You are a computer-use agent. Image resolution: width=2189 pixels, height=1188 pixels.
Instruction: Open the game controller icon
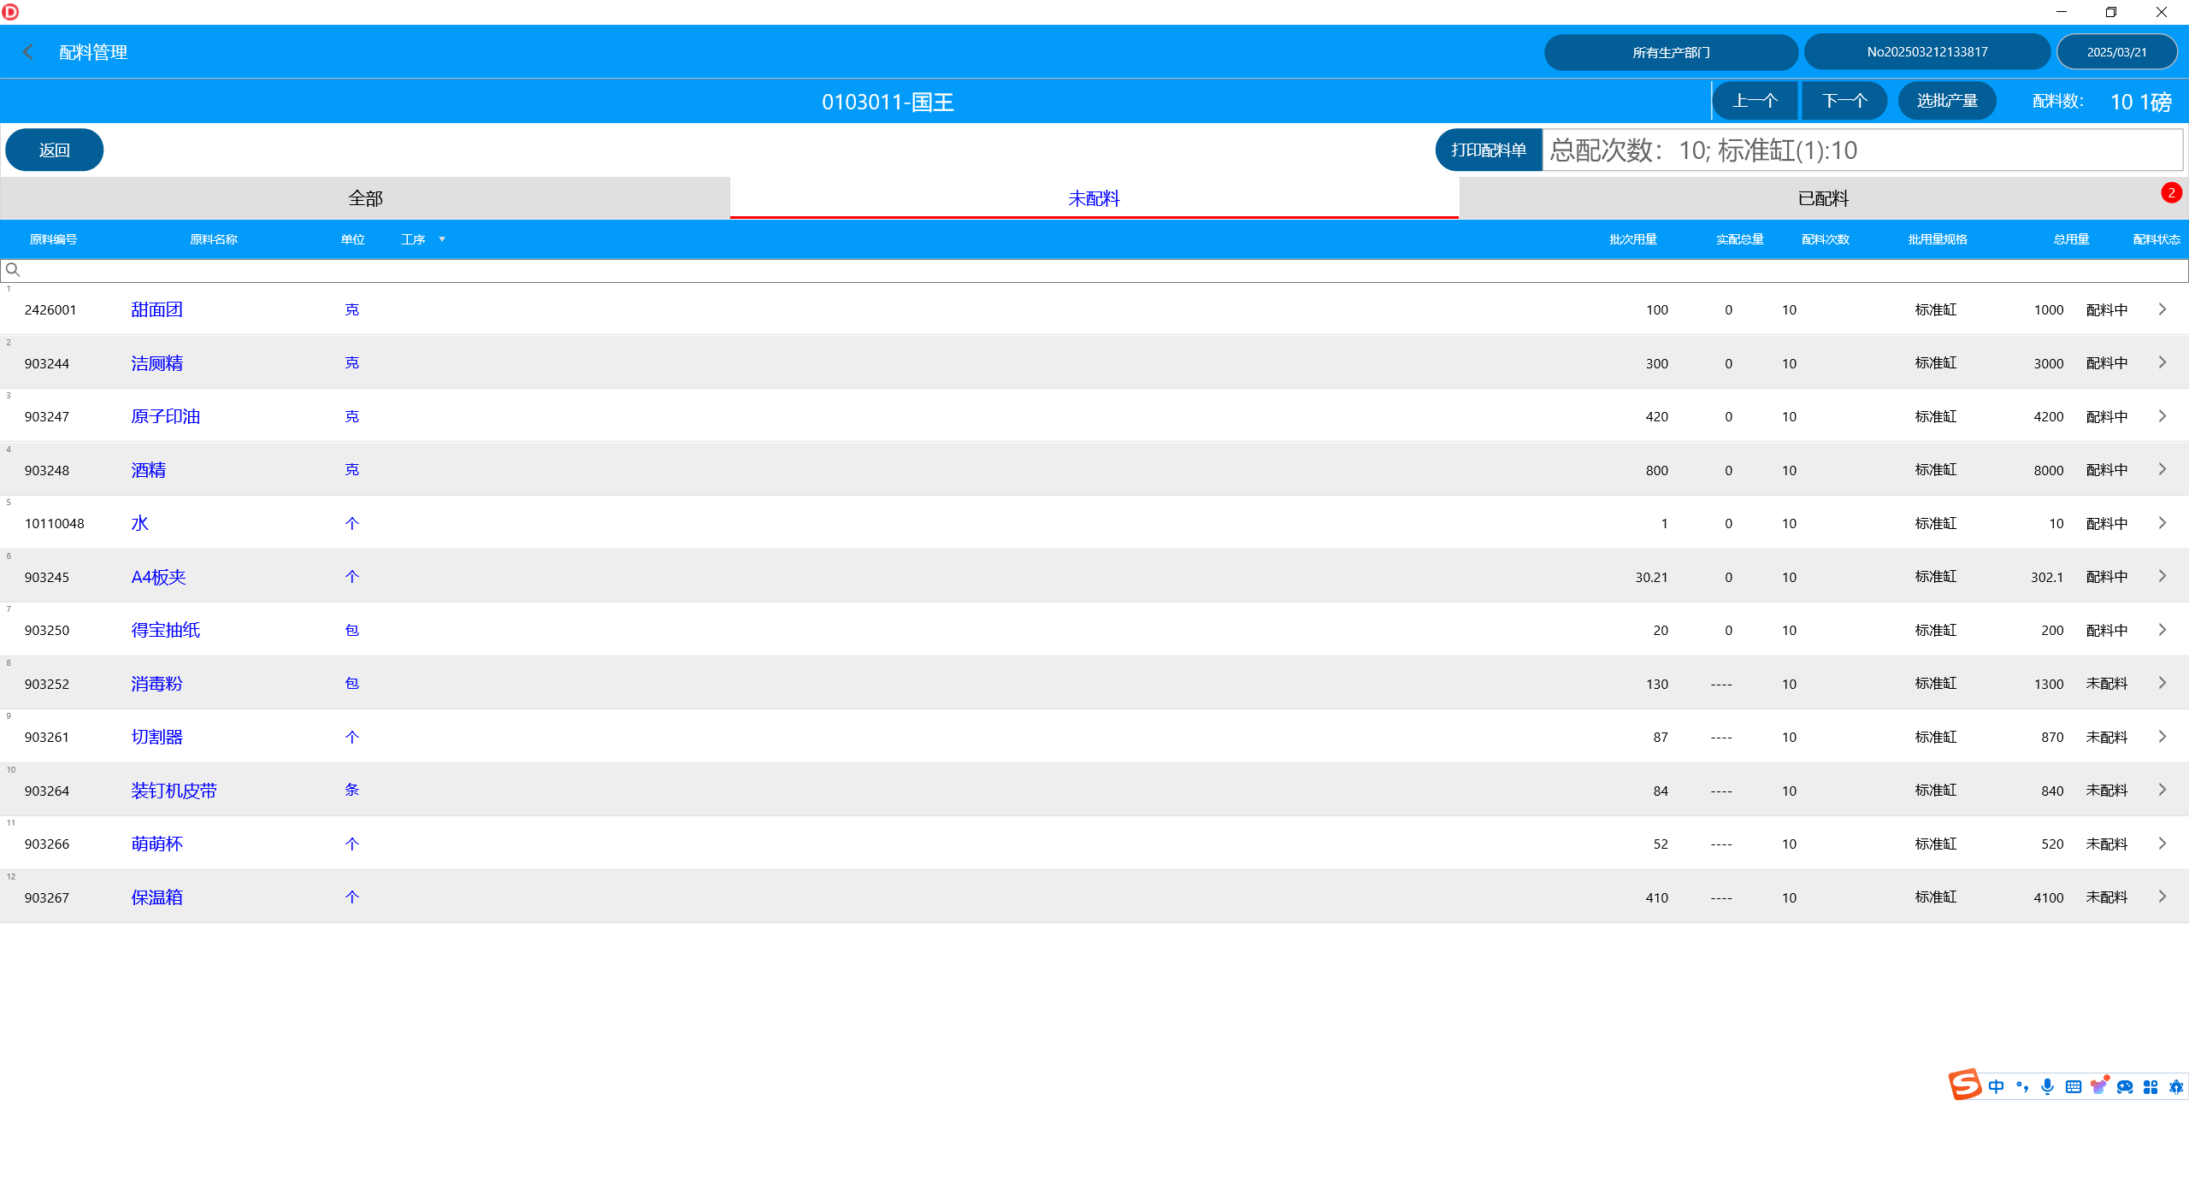(x=2125, y=1086)
